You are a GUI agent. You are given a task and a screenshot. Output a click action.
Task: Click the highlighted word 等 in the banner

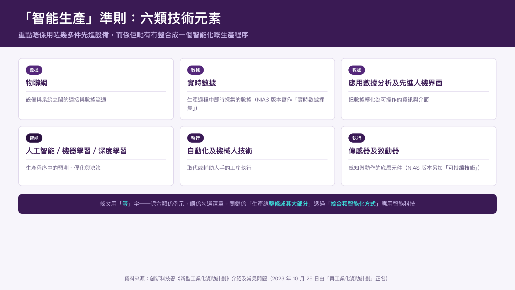pyautogui.click(x=125, y=204)
